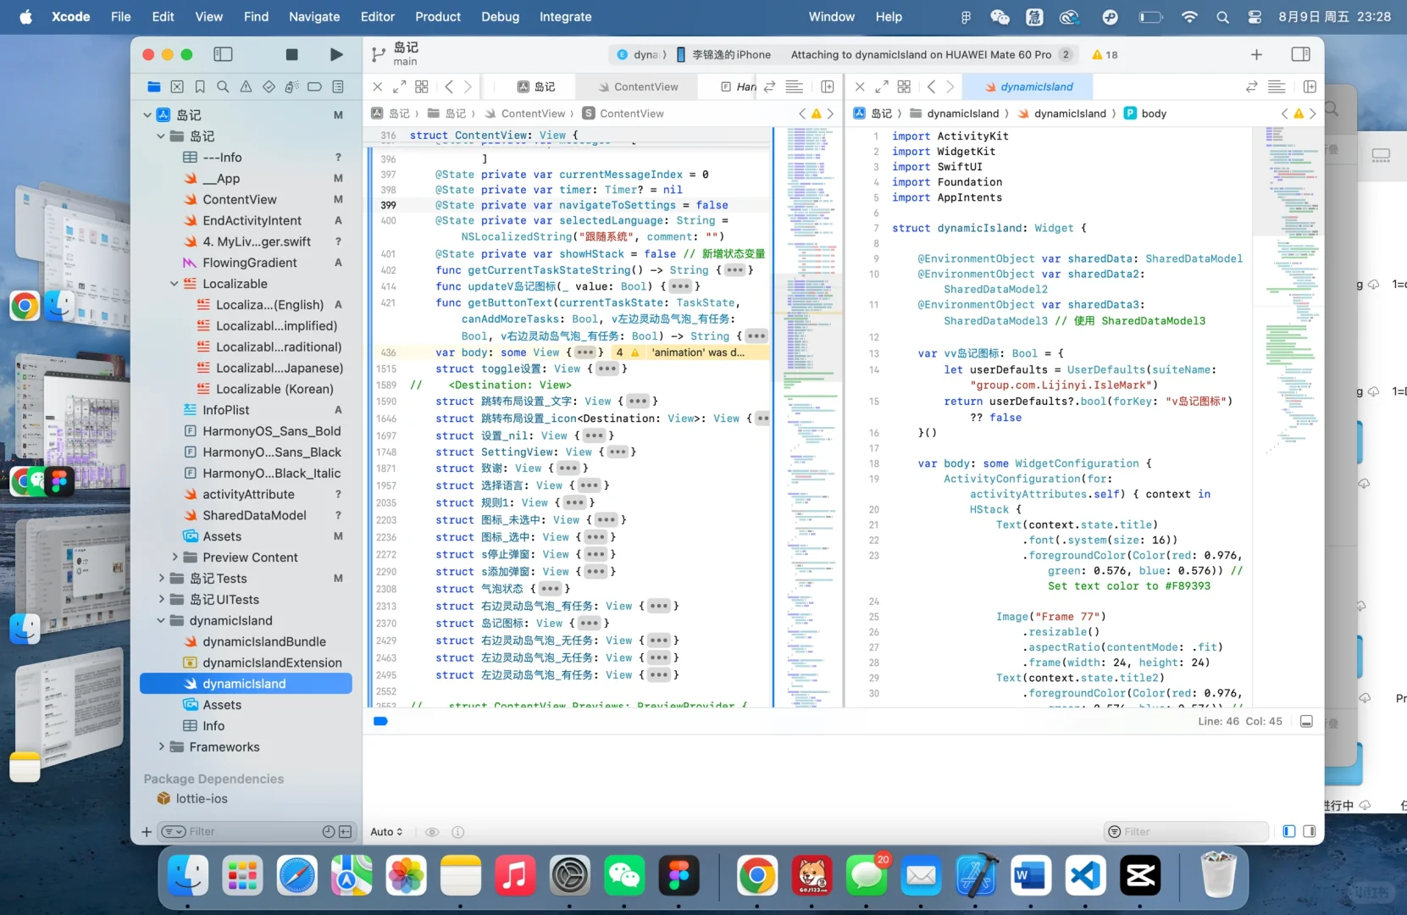Open the Bookmark navigator icon

[200, 86]
